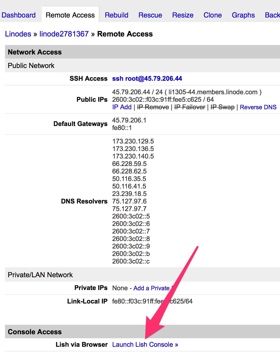Click the Default Gateways label
Screen dimensions: 280x356
[80, 124]
